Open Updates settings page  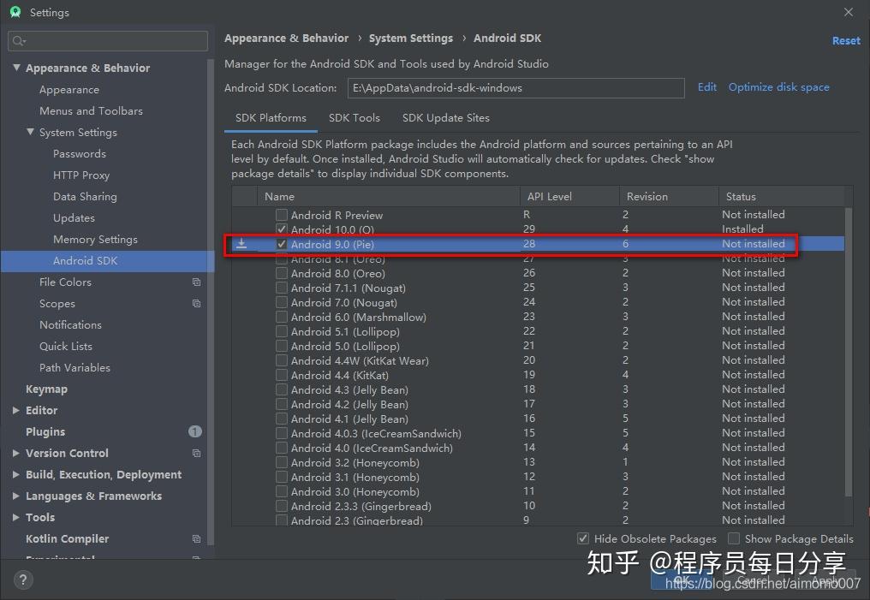[74, 218]
